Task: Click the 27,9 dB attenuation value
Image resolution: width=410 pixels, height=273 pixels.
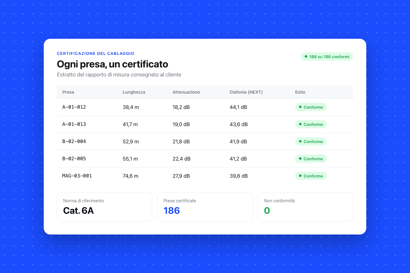Action: (181, 176)
